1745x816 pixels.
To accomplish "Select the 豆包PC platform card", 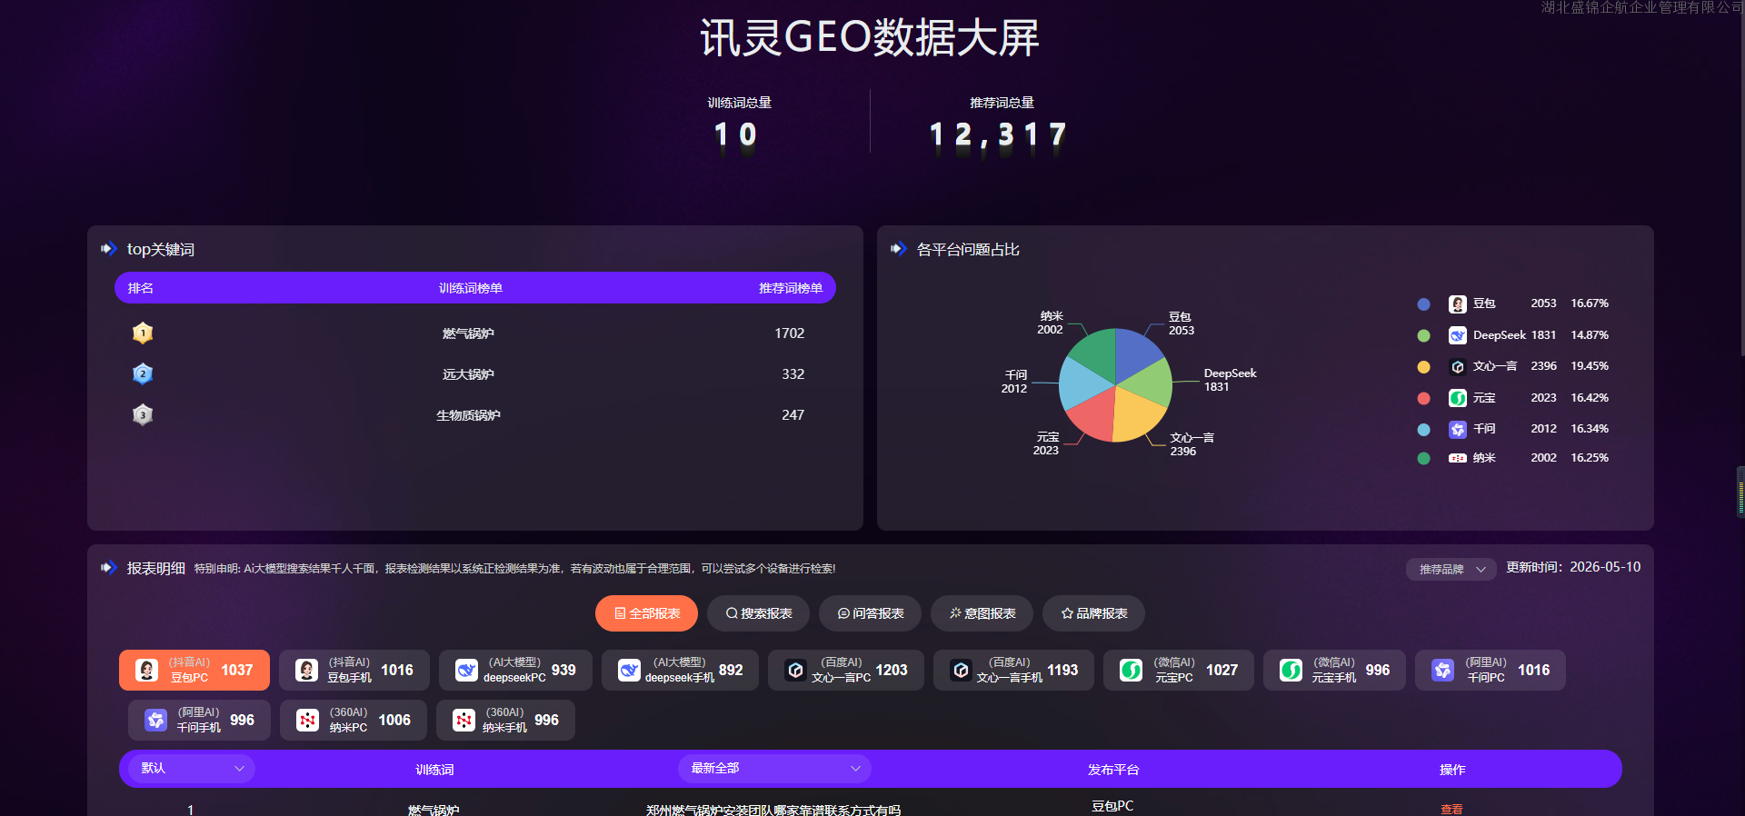I will (194, 671).
